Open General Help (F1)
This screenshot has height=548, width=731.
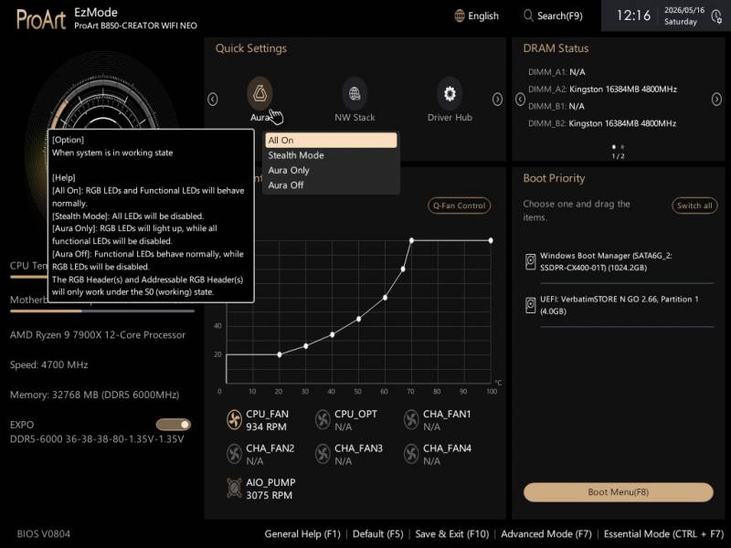(x=302, y=534)
